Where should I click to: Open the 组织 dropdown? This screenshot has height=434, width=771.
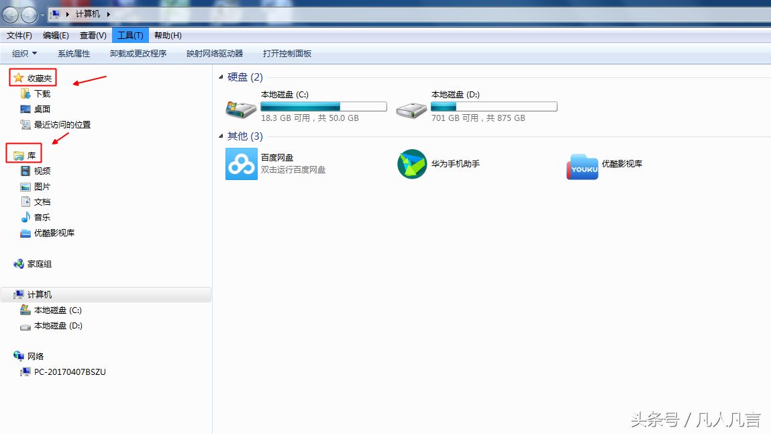click(24, 54)
